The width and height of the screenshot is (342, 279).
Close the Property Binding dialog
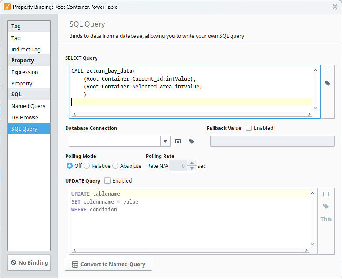(x=334, y=7)
